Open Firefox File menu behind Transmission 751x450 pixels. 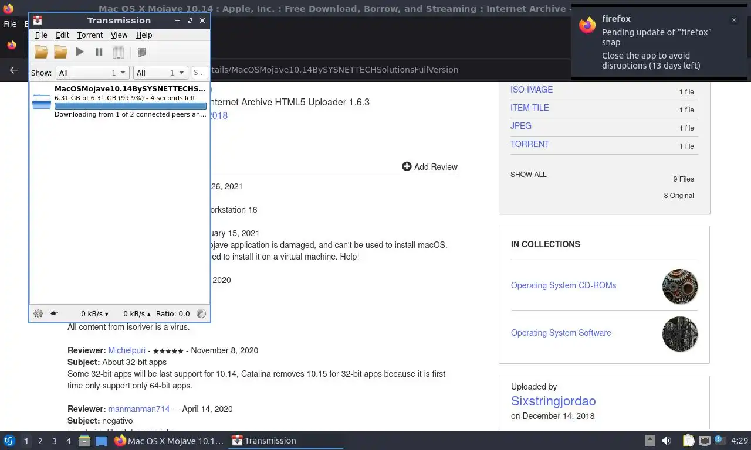10,24
